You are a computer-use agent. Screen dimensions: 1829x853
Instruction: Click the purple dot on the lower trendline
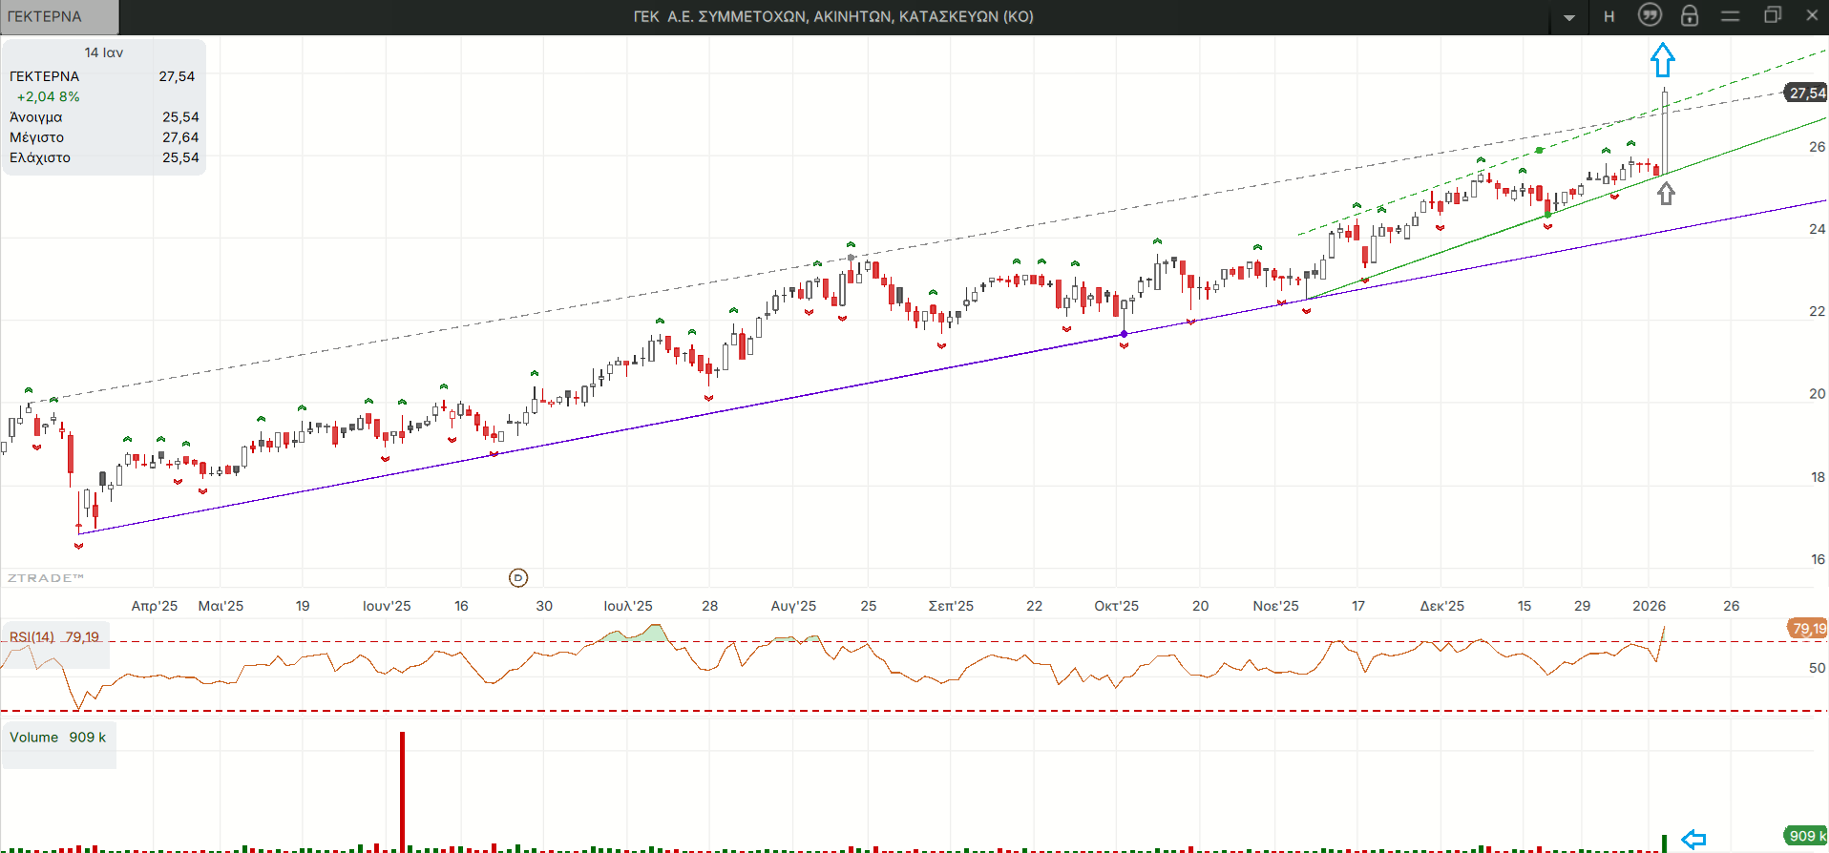point(1124,334)
